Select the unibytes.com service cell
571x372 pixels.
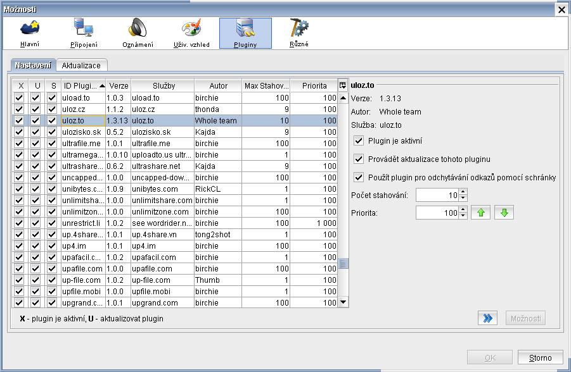click(x=162, y=189)
